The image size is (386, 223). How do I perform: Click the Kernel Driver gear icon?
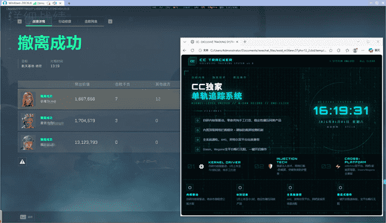coord(201,167)
